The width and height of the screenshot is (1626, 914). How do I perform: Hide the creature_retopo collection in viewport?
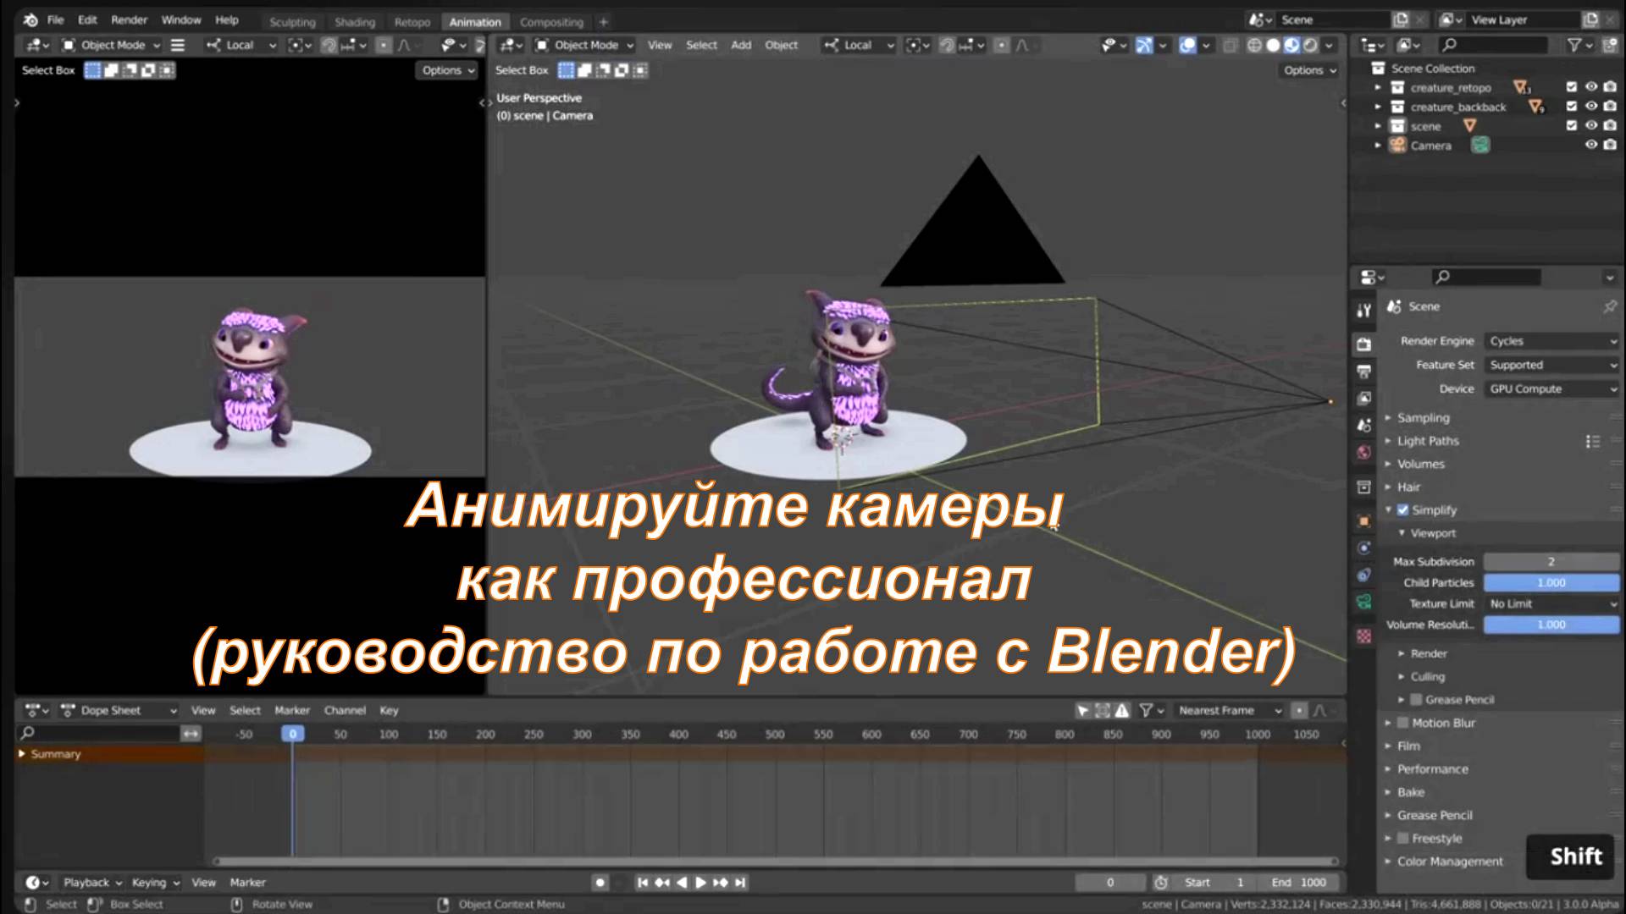pos(1591,87)
